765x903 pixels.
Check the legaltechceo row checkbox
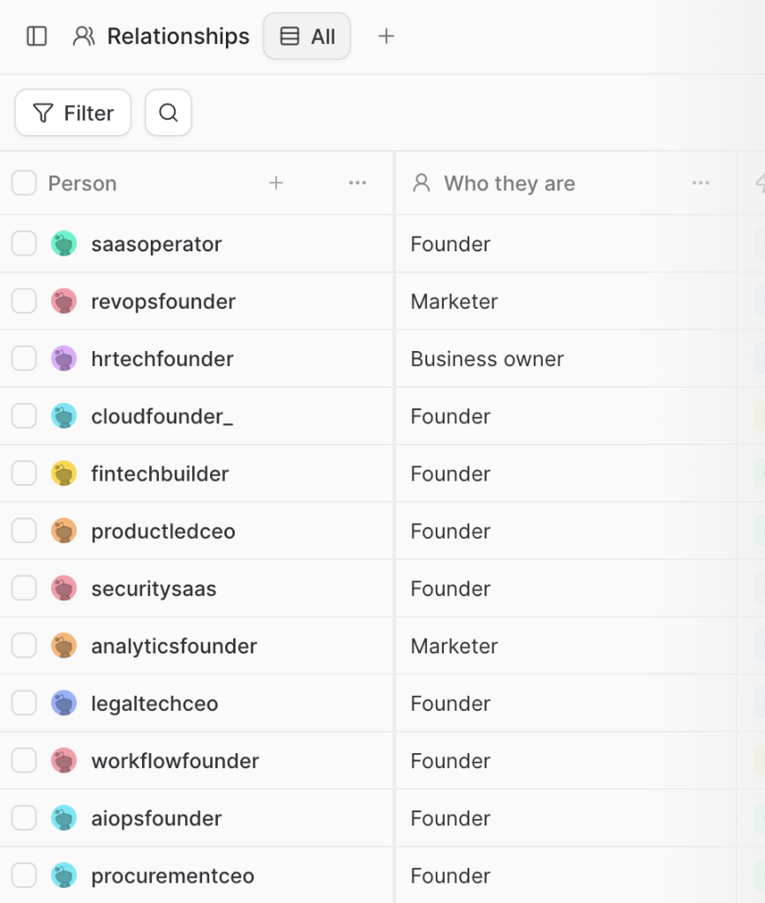point(24,703)
